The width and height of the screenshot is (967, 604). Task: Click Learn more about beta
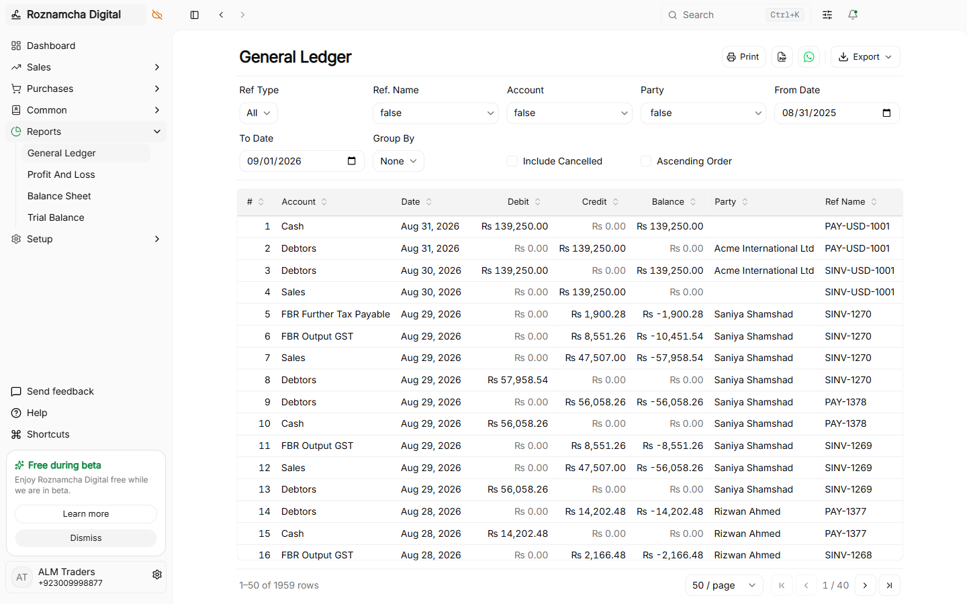(x=86, y=514)
